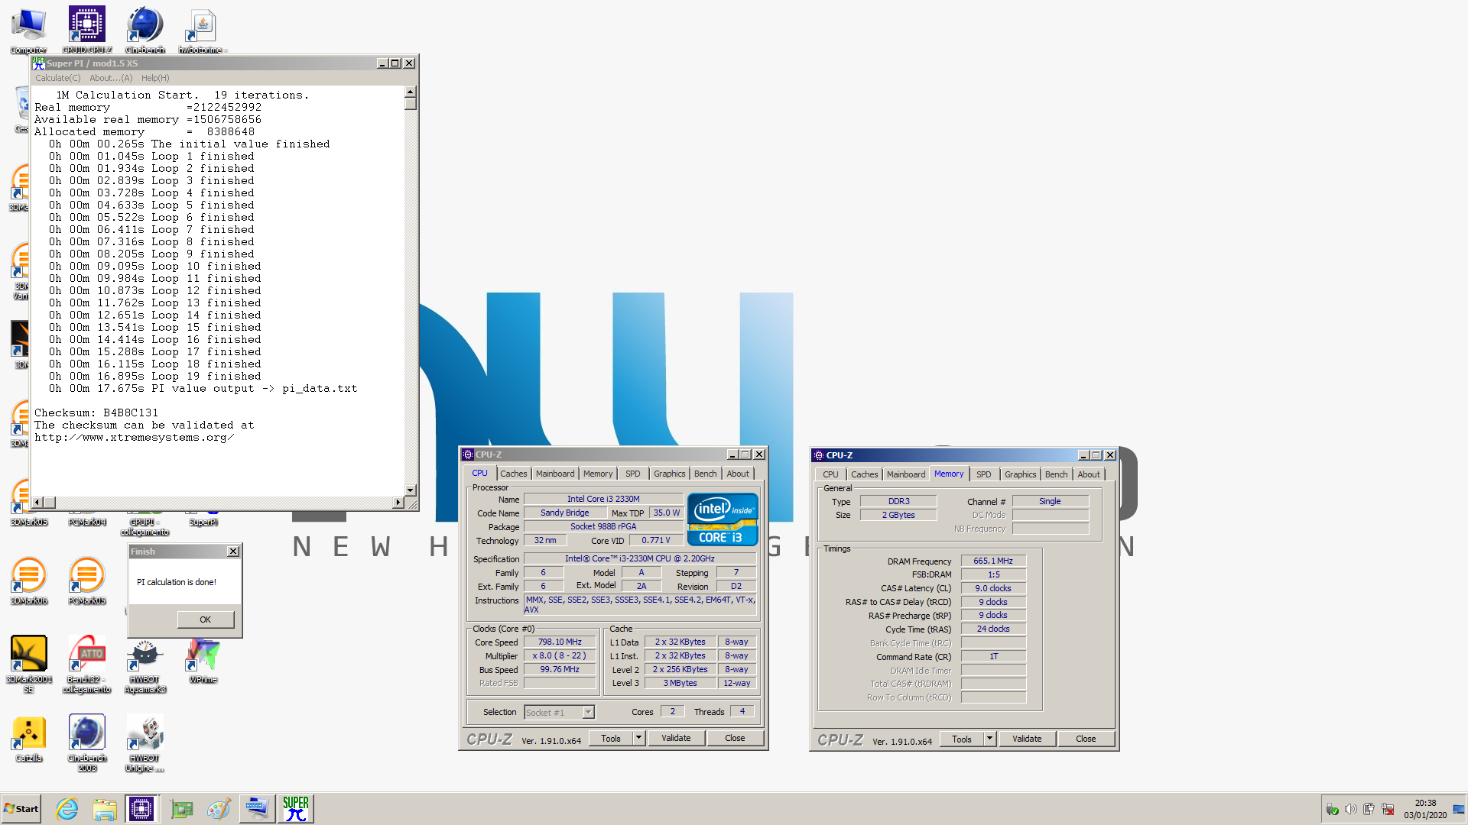This screenshot has height=825, width=1468.
Task: Click Validate in left CPU-Z window
Action: (x=676, y=738)
